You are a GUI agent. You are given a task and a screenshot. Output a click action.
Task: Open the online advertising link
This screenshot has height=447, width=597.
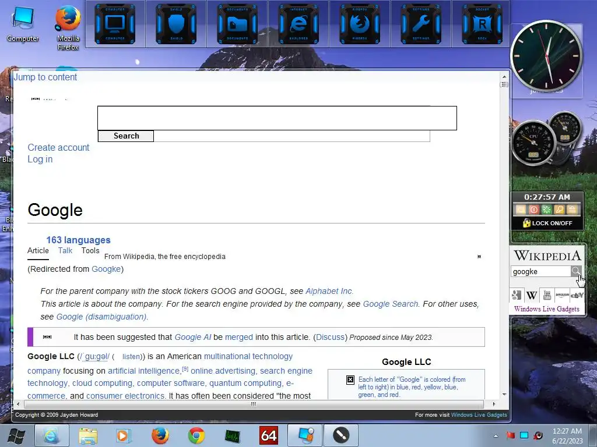(223, 371)
